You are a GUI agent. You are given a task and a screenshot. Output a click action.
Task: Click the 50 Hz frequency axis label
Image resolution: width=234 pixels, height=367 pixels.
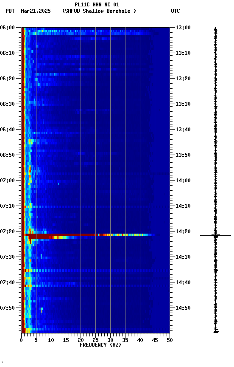coord(170,340)
